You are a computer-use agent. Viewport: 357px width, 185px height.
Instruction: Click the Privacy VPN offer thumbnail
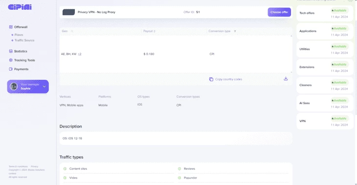pos(68,12)
